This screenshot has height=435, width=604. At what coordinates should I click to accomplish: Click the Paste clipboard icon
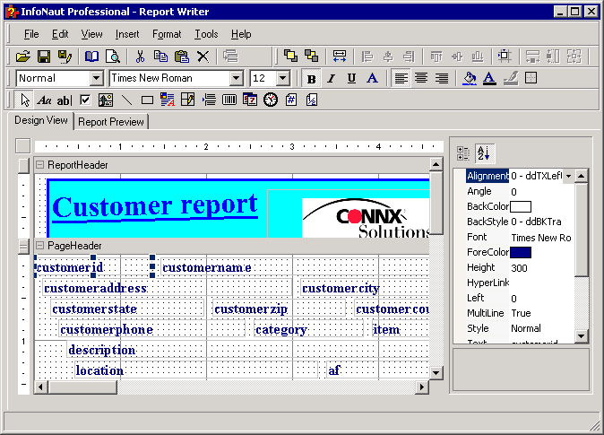pyautogui.click(x=181, y=57)
